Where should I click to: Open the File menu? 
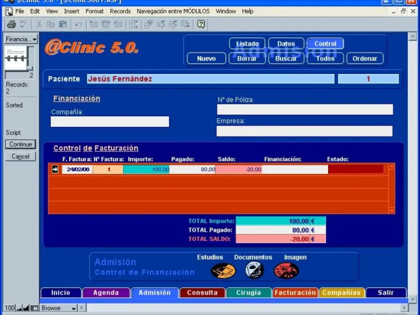[x=19, y=11]
